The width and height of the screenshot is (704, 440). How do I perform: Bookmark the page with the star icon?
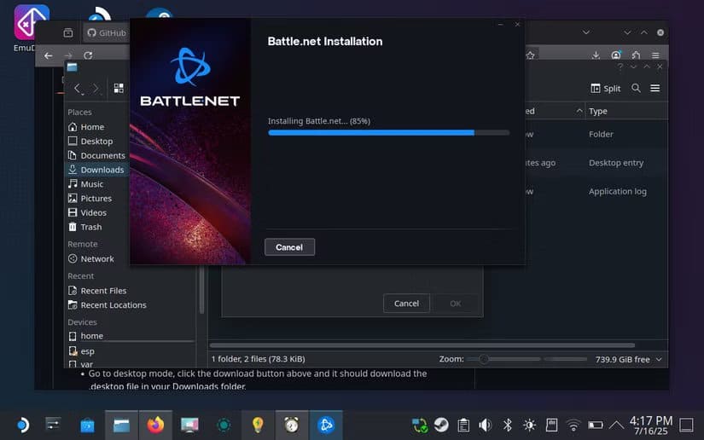pyautogui.click(x=530, y=55)
